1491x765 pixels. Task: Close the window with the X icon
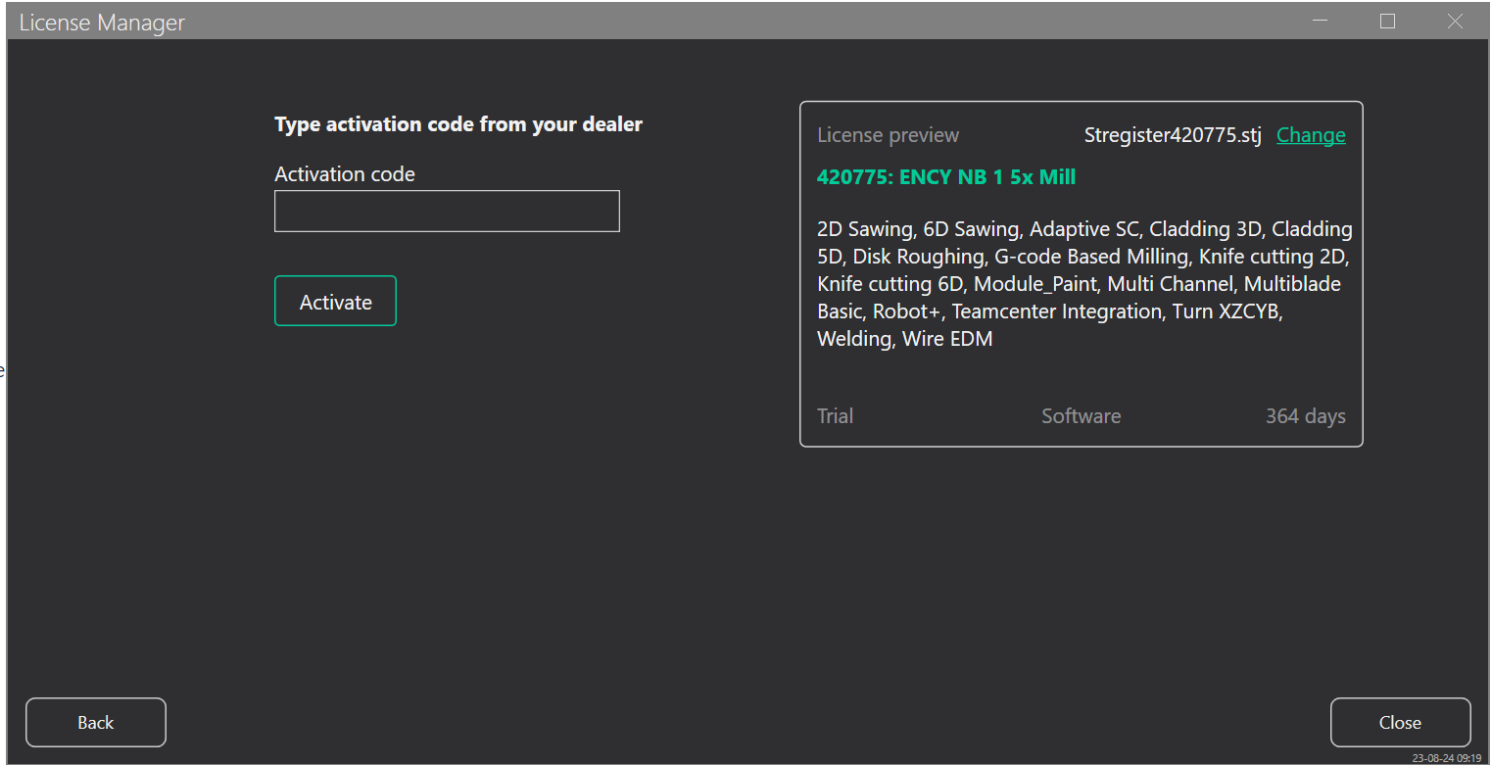(1455, 22)
